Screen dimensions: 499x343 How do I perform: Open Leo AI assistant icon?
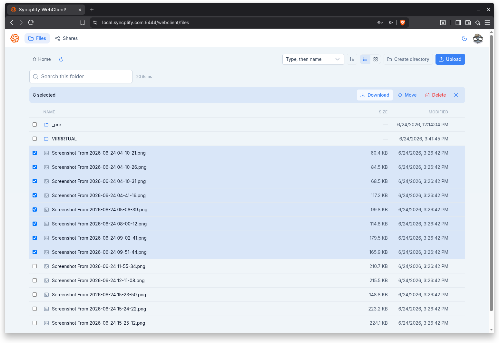point(478,23)
